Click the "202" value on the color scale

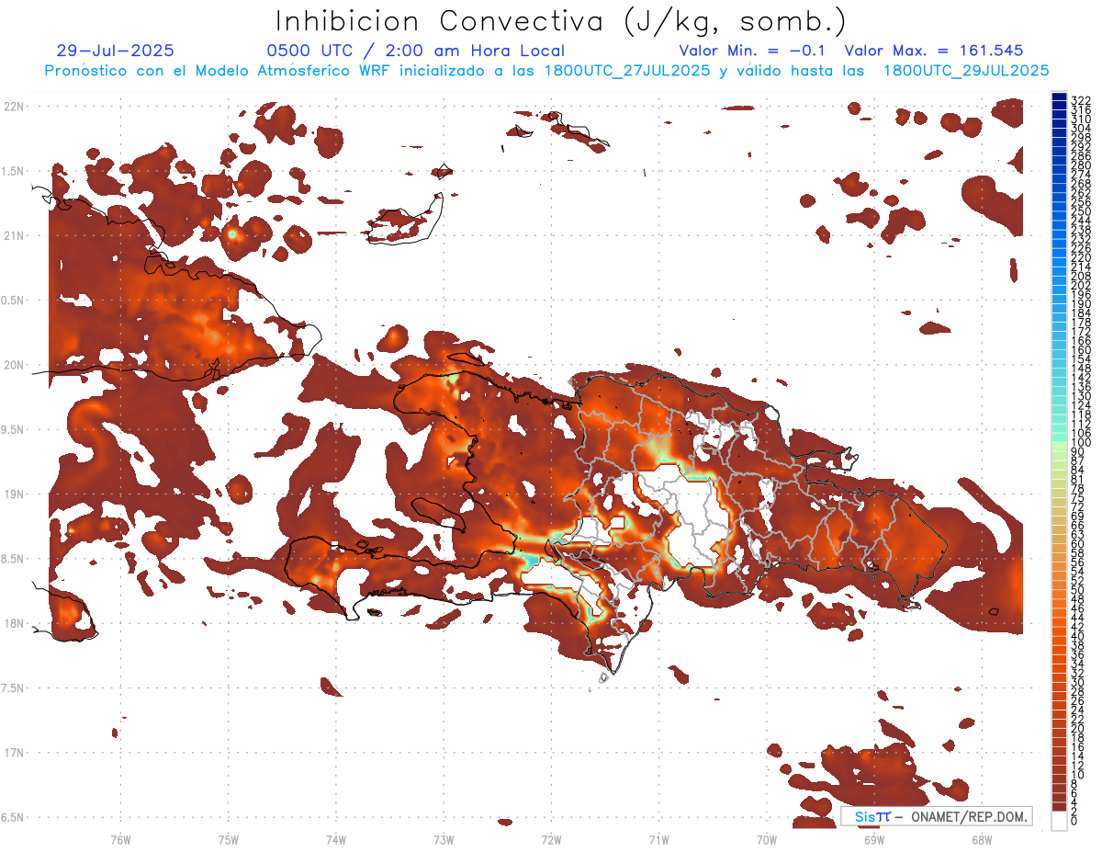1080,285
